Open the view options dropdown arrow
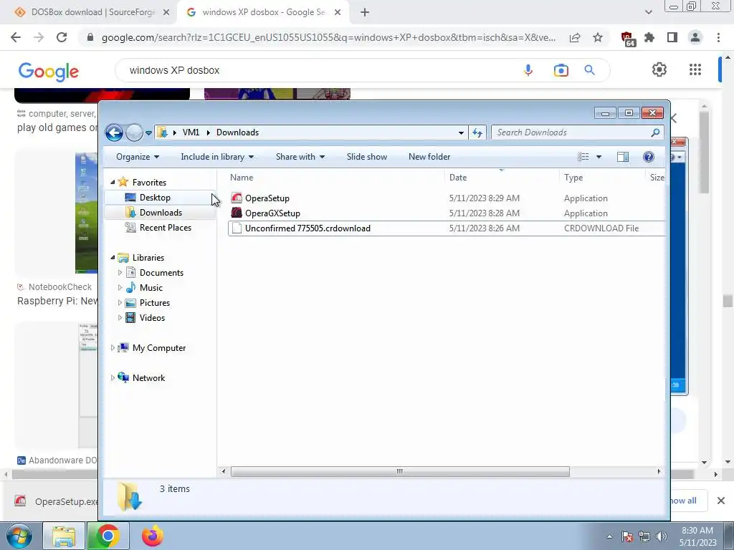 [x=599, y=157]
